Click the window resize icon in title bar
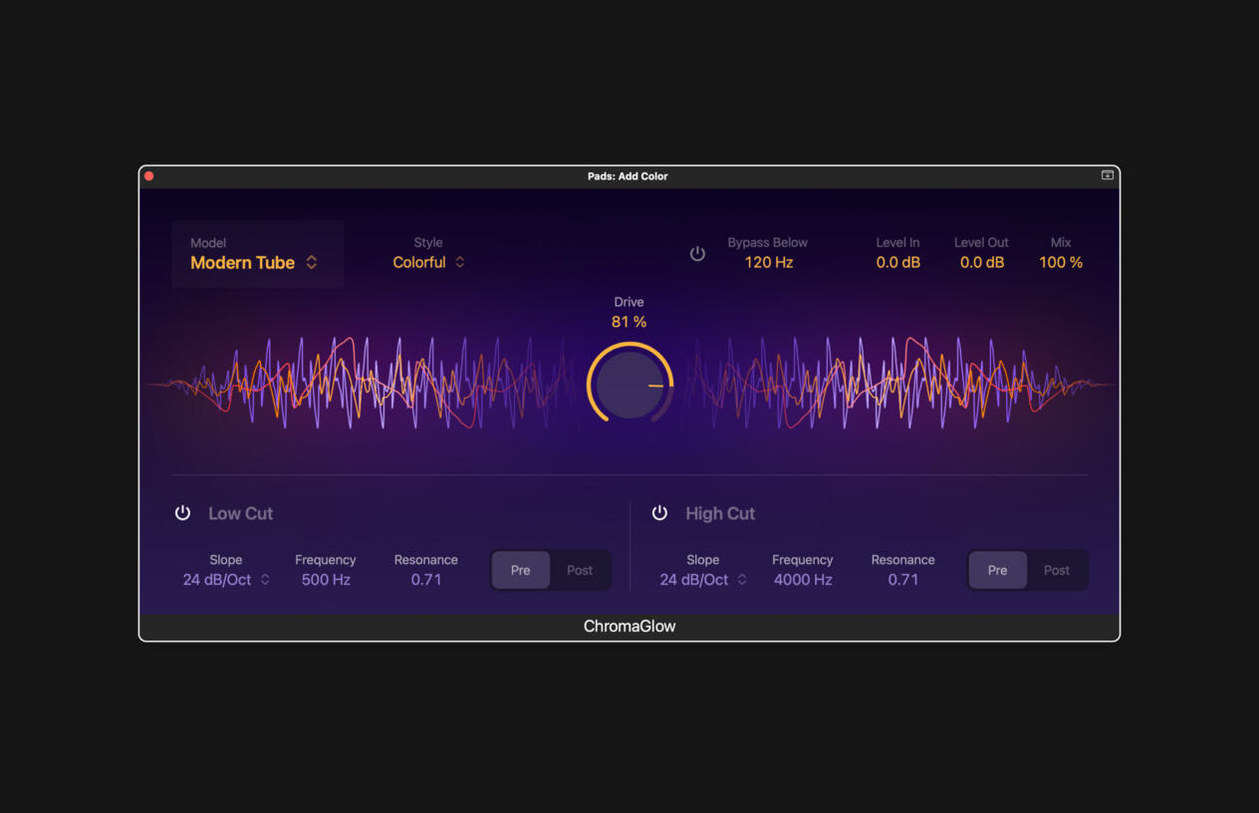The height and width of the screenshot is (813, 1259). pos(1106,175)
